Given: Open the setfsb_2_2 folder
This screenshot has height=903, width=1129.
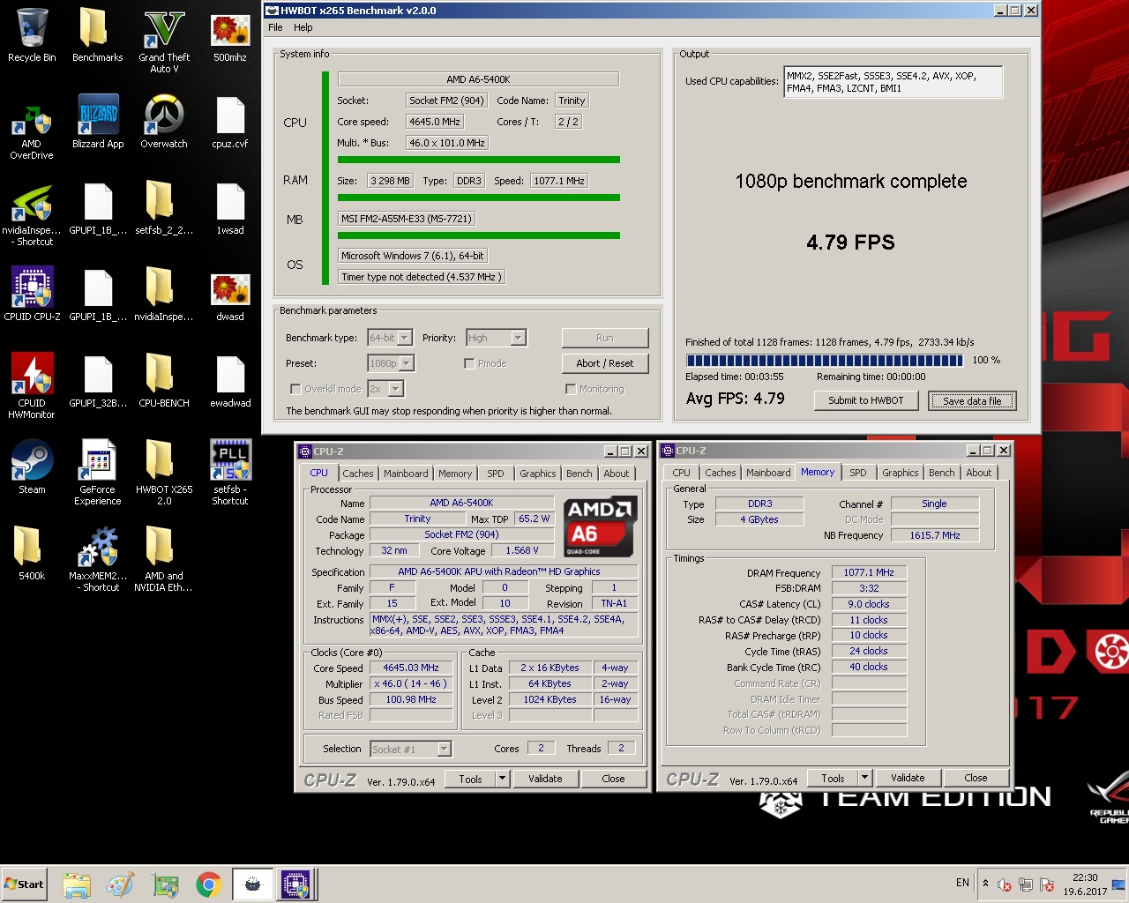Looking at the screenshot, I should point(164,208).
